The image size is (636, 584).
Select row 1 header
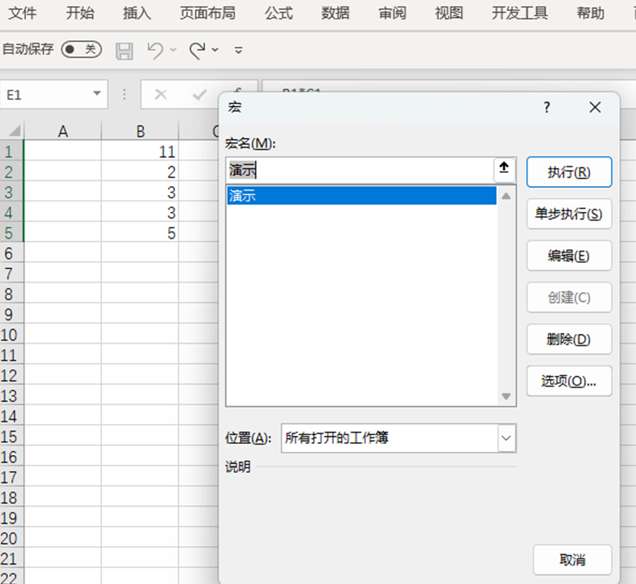coord(12,151)
